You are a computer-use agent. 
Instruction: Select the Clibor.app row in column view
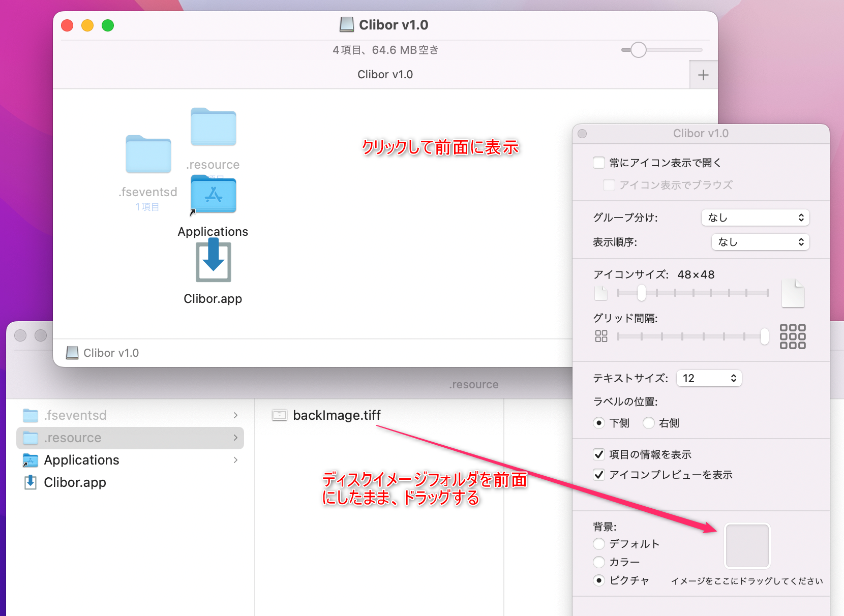130,482
